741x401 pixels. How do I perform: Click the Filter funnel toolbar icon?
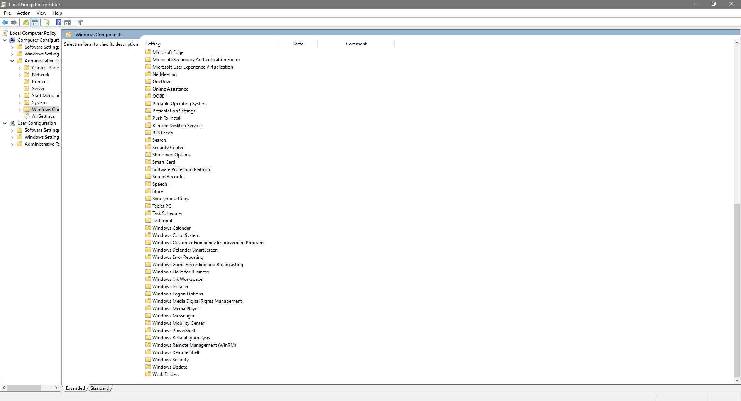click(80, 23)
